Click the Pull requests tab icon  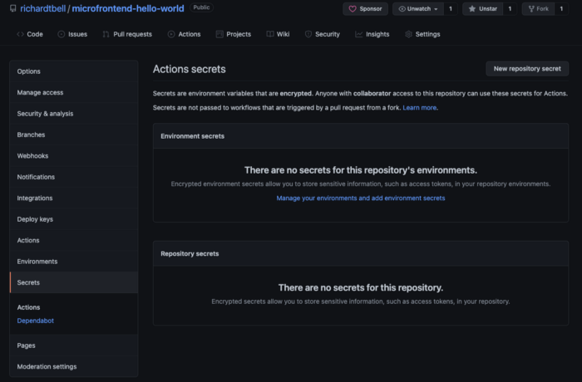(x=106, y=34)
